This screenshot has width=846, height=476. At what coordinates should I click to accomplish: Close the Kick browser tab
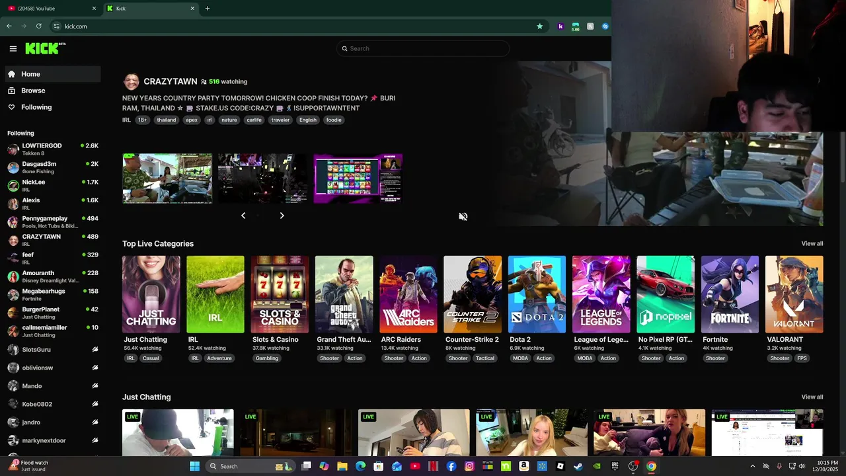[x=192, y=9]
